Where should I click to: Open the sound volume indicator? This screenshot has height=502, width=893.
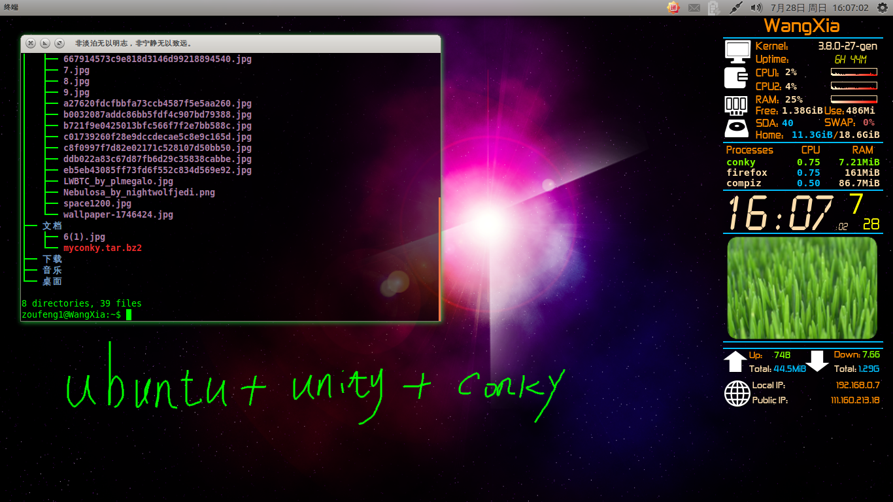[756, 8]
